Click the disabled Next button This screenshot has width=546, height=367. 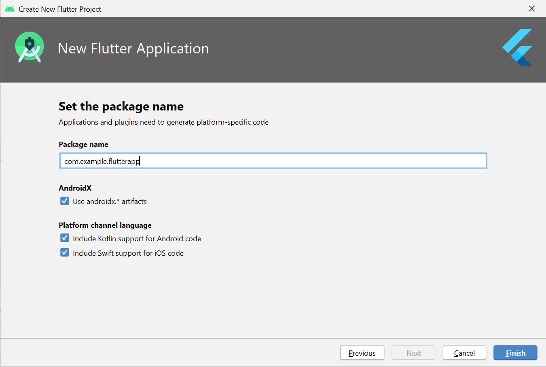[413, 352]
